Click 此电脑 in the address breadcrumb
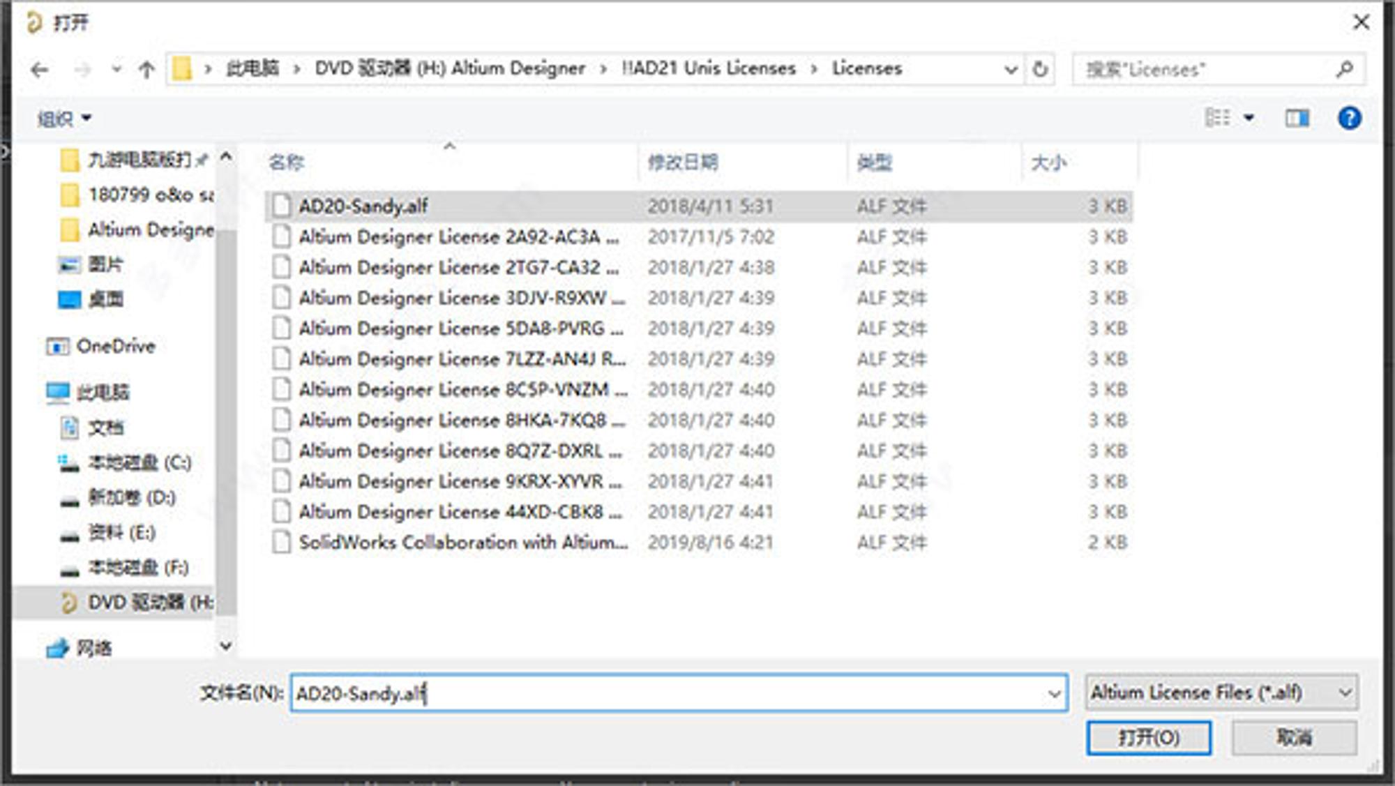The width and height of the screenshot is (1395, 786). click(252, 68)
